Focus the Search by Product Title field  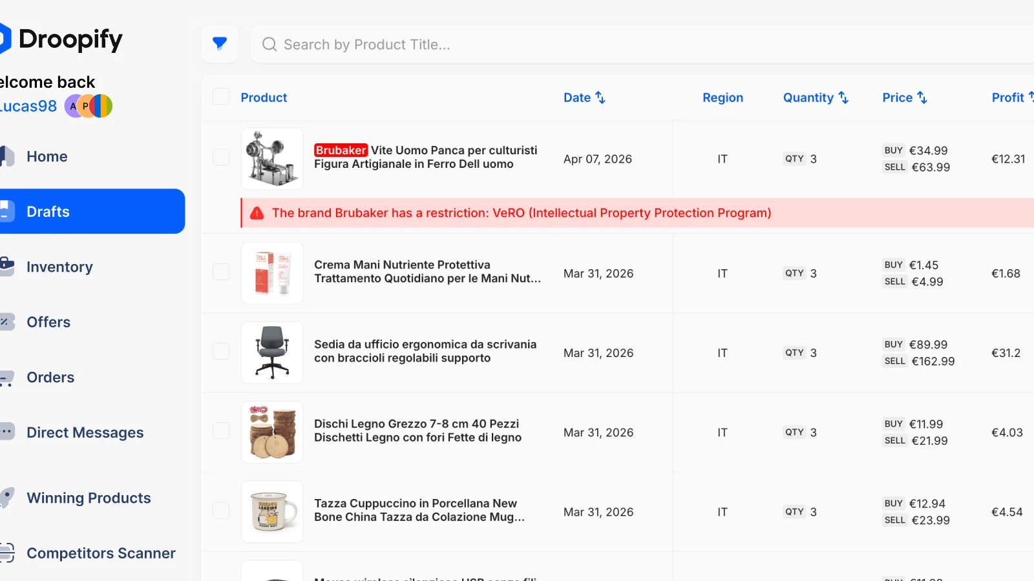click(x=582, y=45)
